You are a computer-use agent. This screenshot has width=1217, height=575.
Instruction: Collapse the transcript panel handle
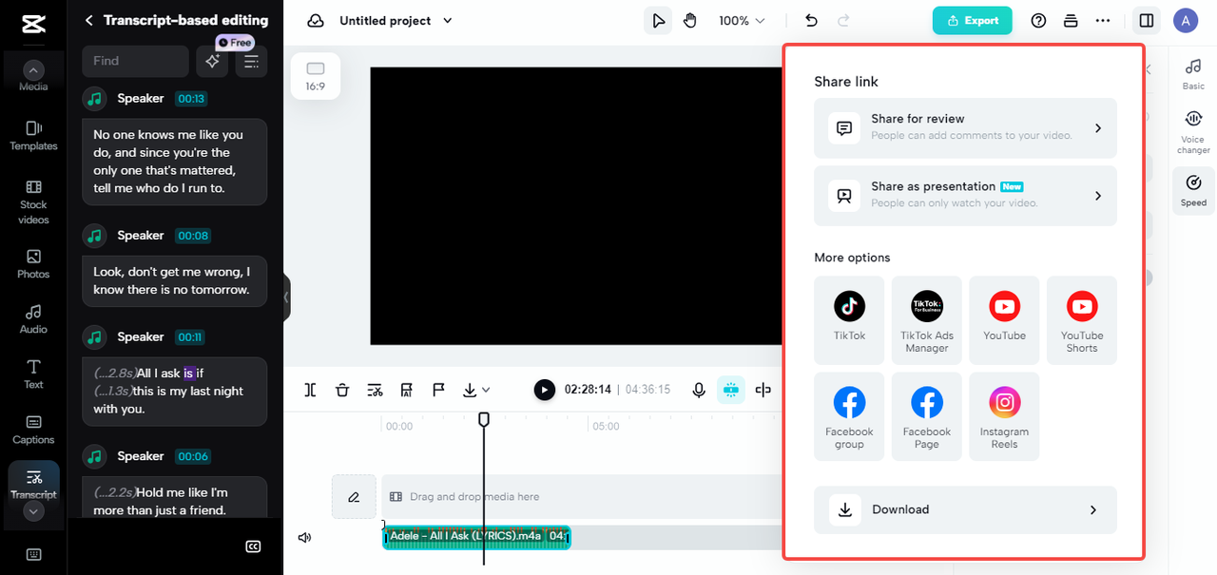click(x=286, y=297)
